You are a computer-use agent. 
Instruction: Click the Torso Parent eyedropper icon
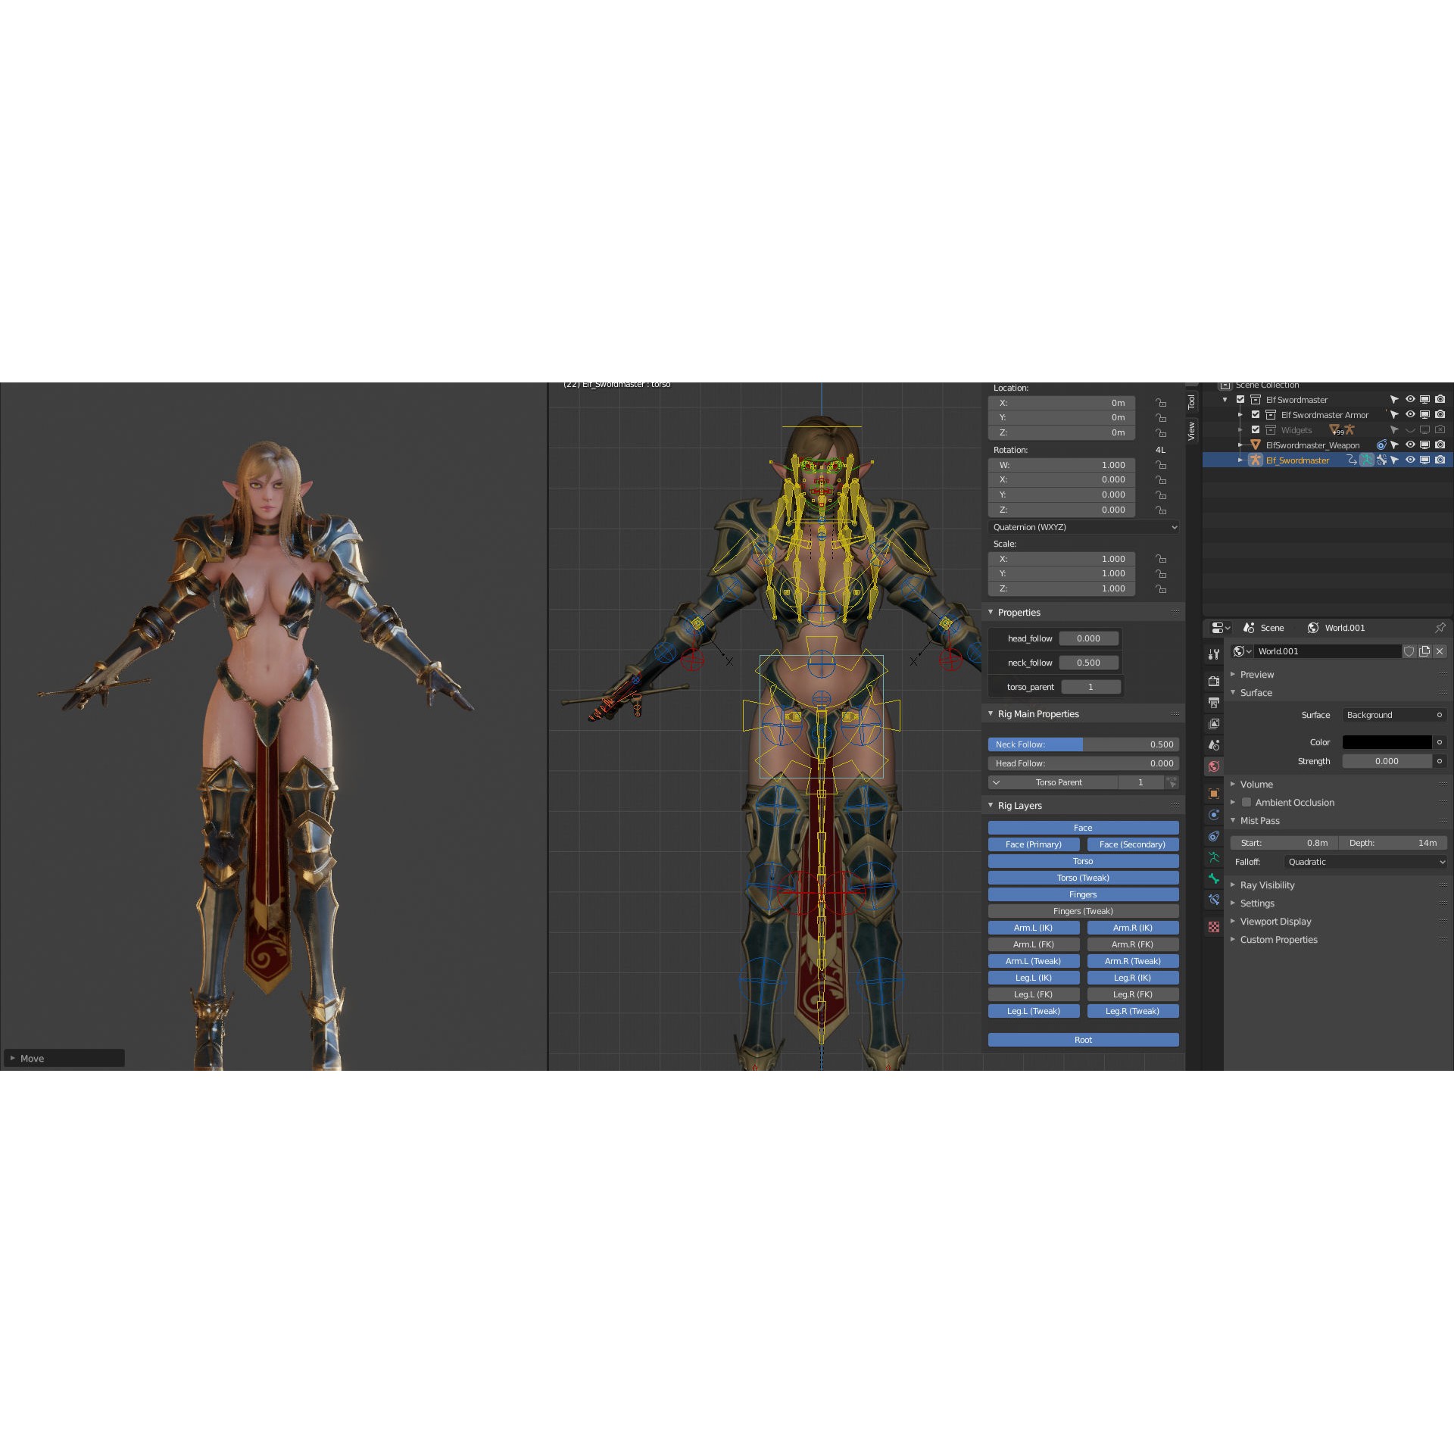click(1172, 782)
